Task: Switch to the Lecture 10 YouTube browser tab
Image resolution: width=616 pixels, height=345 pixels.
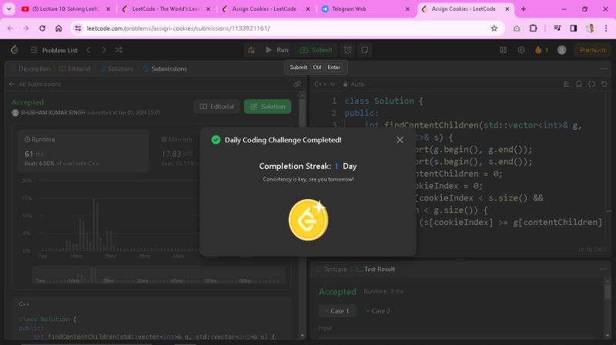Action: tap(65, 8)
